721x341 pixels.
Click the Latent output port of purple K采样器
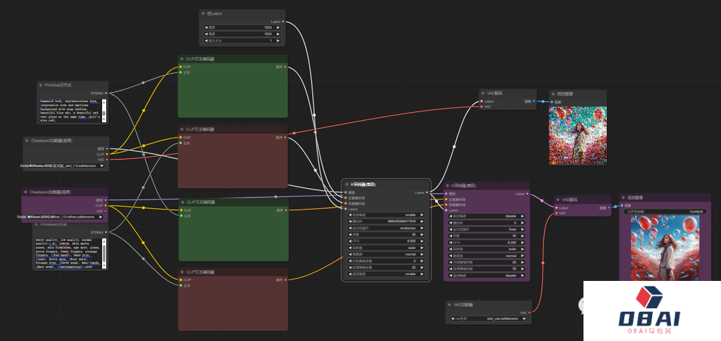[x=527, y=194]
